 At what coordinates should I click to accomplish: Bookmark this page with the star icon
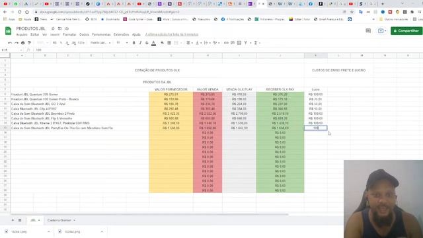352,12
